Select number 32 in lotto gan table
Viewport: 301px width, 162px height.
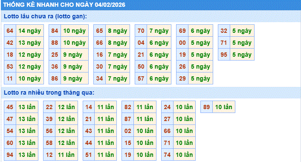tap(224, 31)
